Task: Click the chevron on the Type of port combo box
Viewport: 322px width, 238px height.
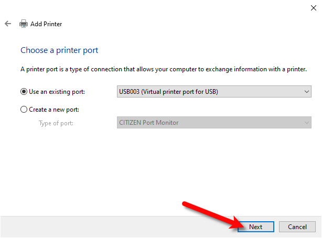Action: tap(307, 123)
